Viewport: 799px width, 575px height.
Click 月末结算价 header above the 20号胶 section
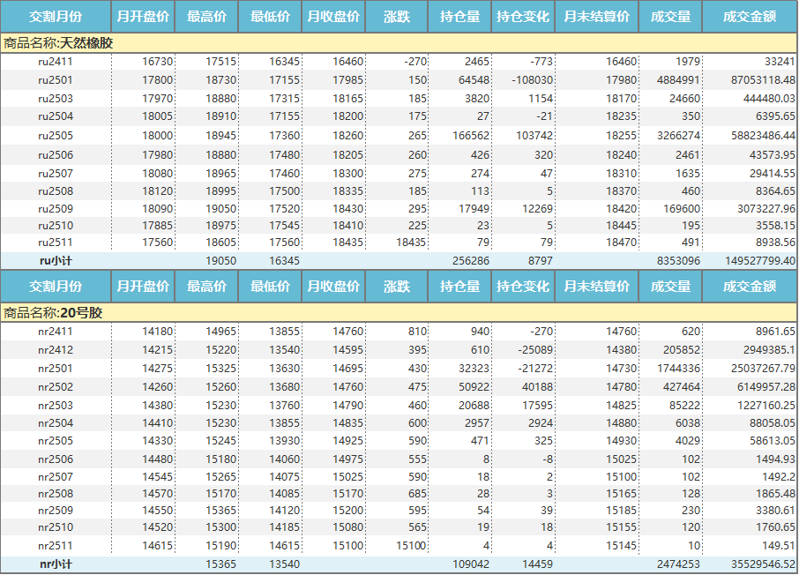click(596, 287)
